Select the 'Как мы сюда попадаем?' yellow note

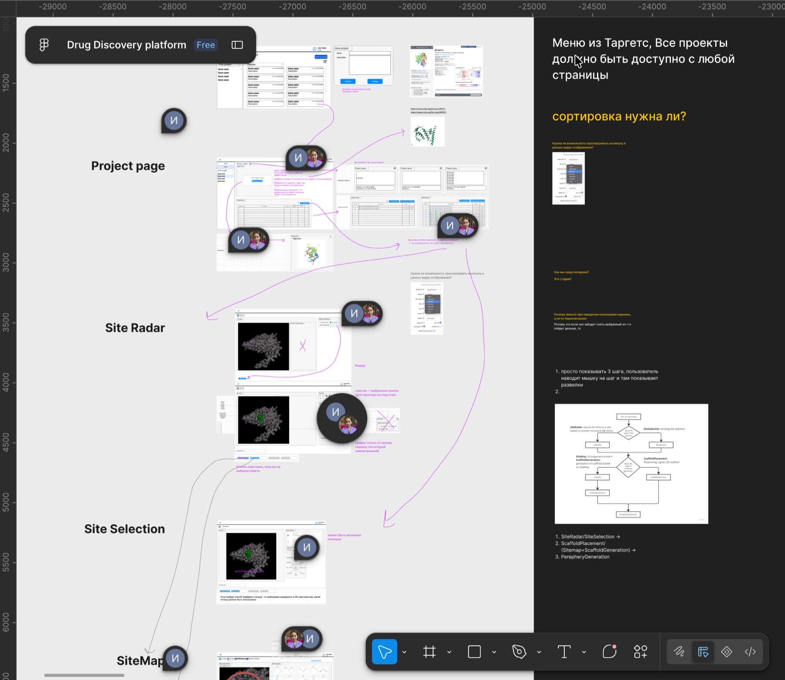point(571,272)
